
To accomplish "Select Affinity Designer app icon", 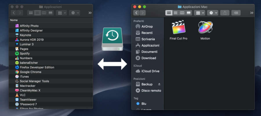I will [17, 30].
